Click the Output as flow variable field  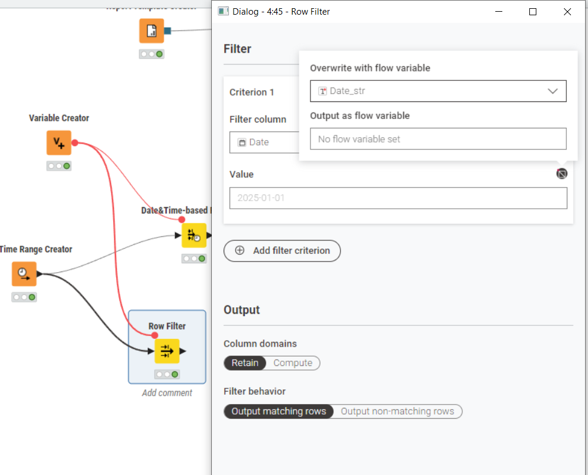click(438, 139)
